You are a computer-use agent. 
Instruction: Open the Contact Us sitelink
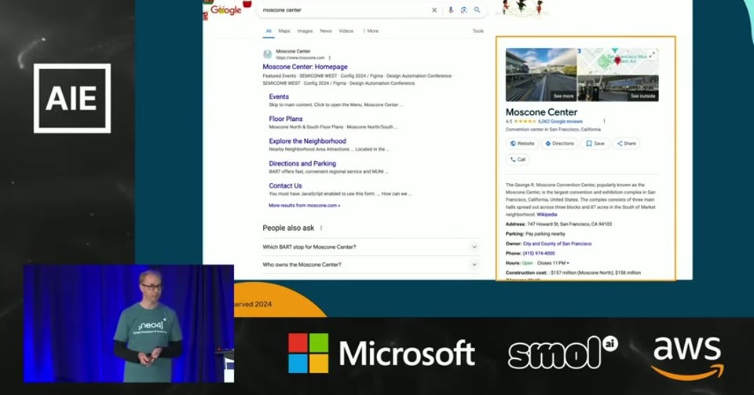click(x=285, y=185)
